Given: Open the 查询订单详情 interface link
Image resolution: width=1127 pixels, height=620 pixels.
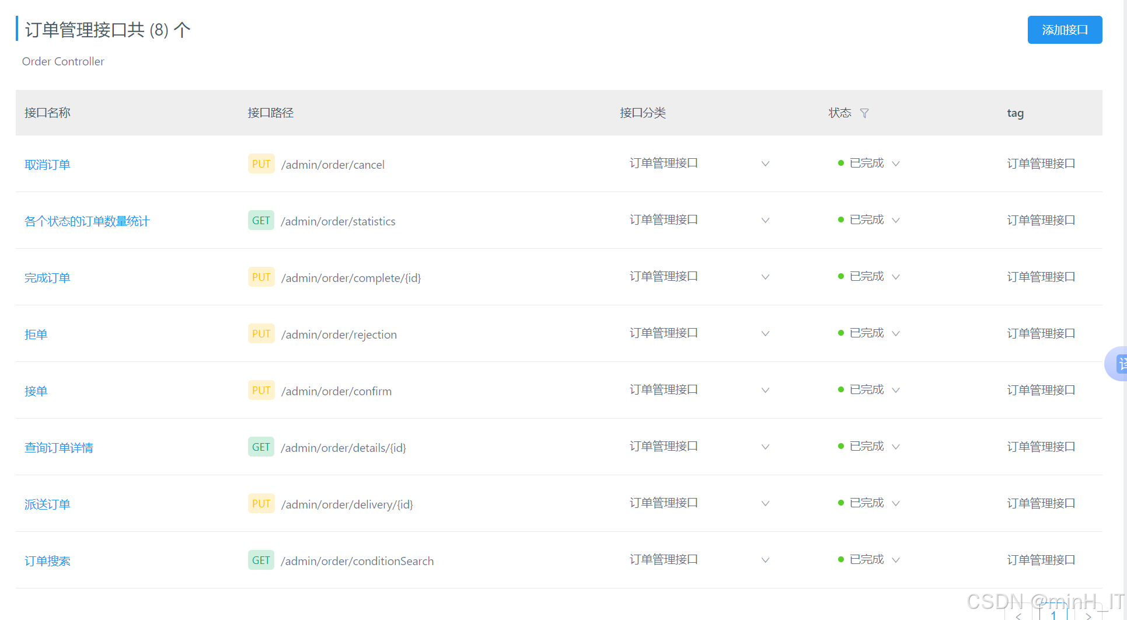Looking at the screenshot, I should pyautogui.click(x=59, y=448).
